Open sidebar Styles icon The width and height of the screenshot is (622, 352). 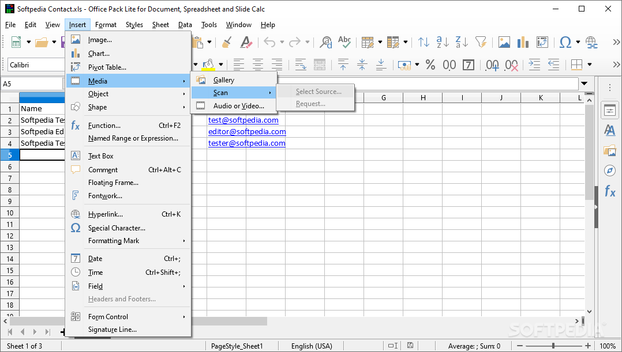(610, 130)
